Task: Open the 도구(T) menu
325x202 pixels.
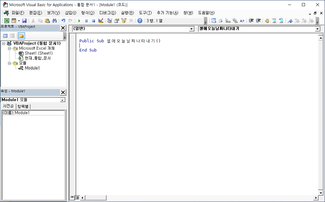Action: click(145, 13)
